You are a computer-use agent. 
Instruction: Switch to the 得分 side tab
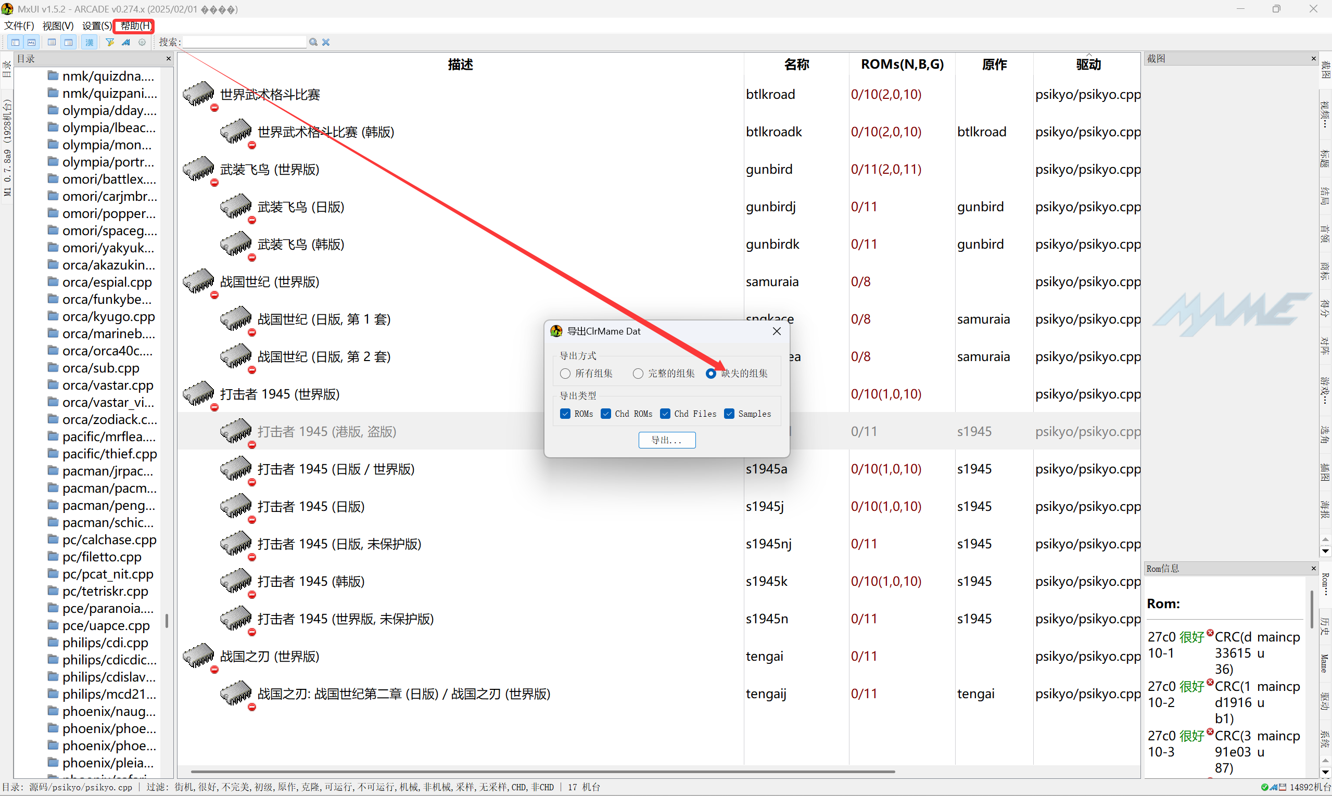(1325, 309)
